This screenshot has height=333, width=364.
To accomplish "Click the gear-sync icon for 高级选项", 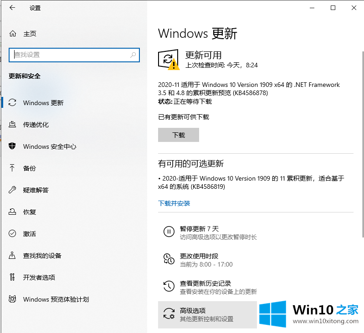I will 169,313.
